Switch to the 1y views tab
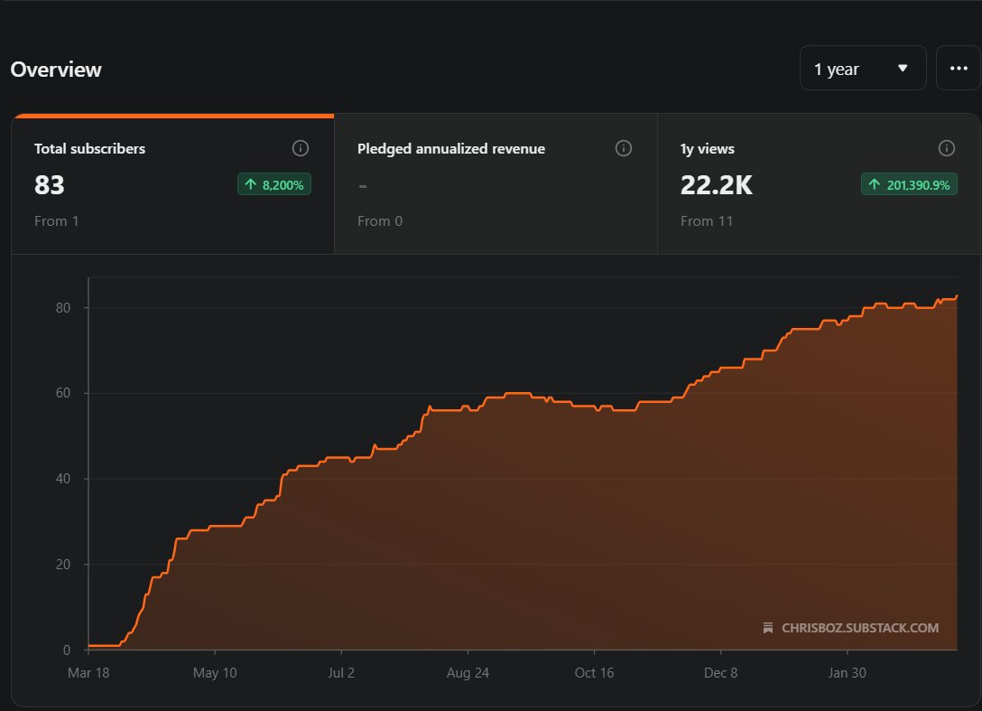982x711 pixels. click(819, 184)
